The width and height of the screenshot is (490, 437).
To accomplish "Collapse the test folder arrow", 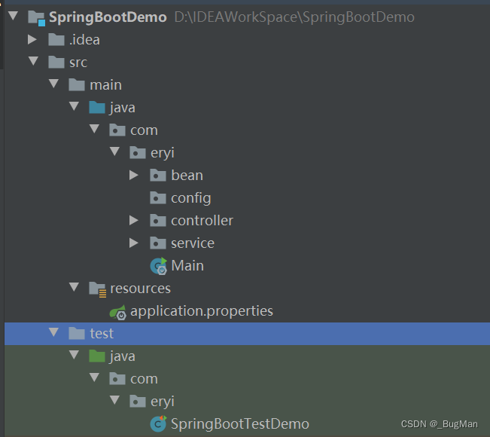I will point(53,332).
